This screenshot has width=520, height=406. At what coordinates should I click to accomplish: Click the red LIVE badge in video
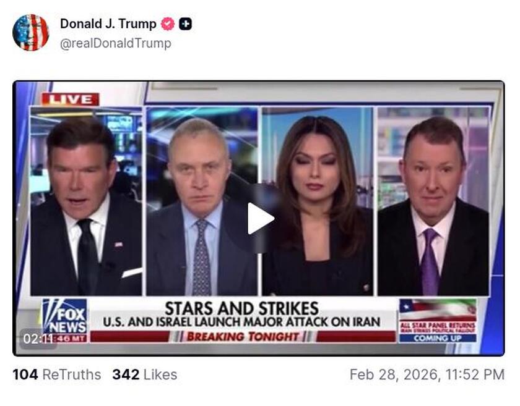71,99
